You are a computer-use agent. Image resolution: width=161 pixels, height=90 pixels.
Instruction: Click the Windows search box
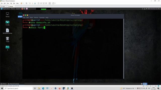(18, 88)
